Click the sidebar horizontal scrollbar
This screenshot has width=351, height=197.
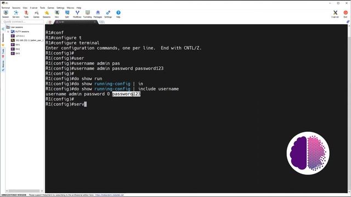click(x=24, y=191)
